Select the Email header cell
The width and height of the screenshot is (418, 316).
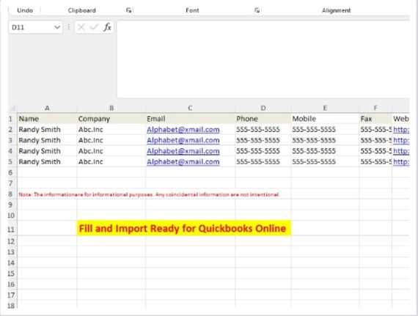pyautogui.click(x=190, y=119)
